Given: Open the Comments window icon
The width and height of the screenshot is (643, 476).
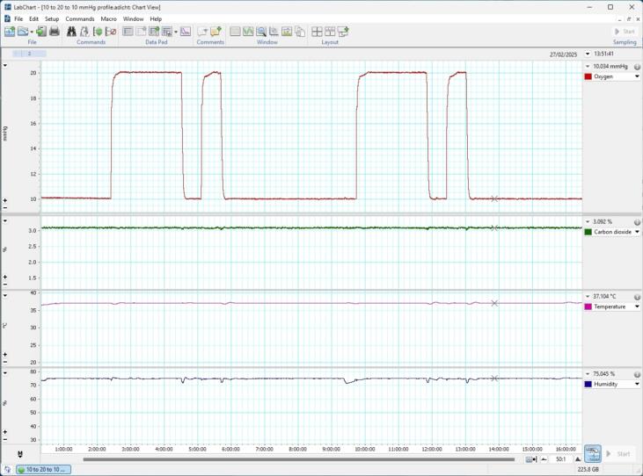Looking at the screenshot, I should pos(202,32).
